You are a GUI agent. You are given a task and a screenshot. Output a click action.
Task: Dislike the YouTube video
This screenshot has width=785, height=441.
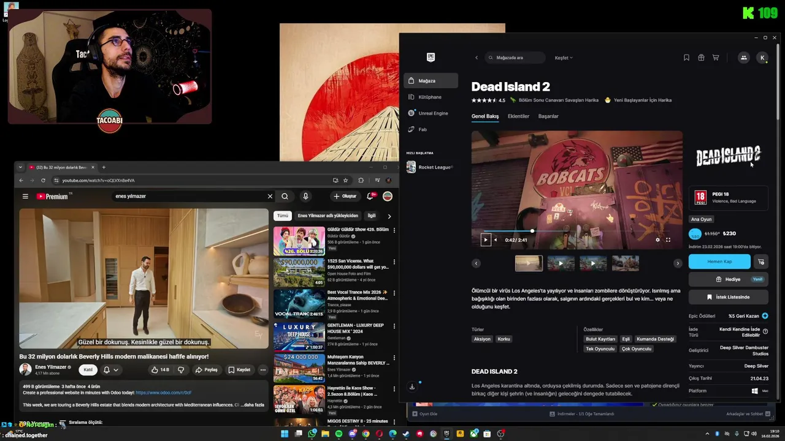click(181, 370)
